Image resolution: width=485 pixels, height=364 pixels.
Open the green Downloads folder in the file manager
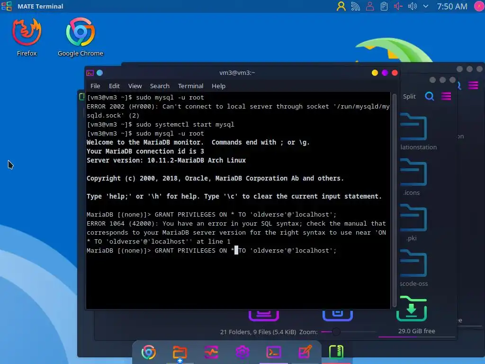(412, 309)
